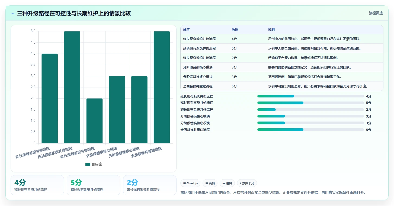
Task: Click the progress bar labeled 4分
Action: coord(310,96)
